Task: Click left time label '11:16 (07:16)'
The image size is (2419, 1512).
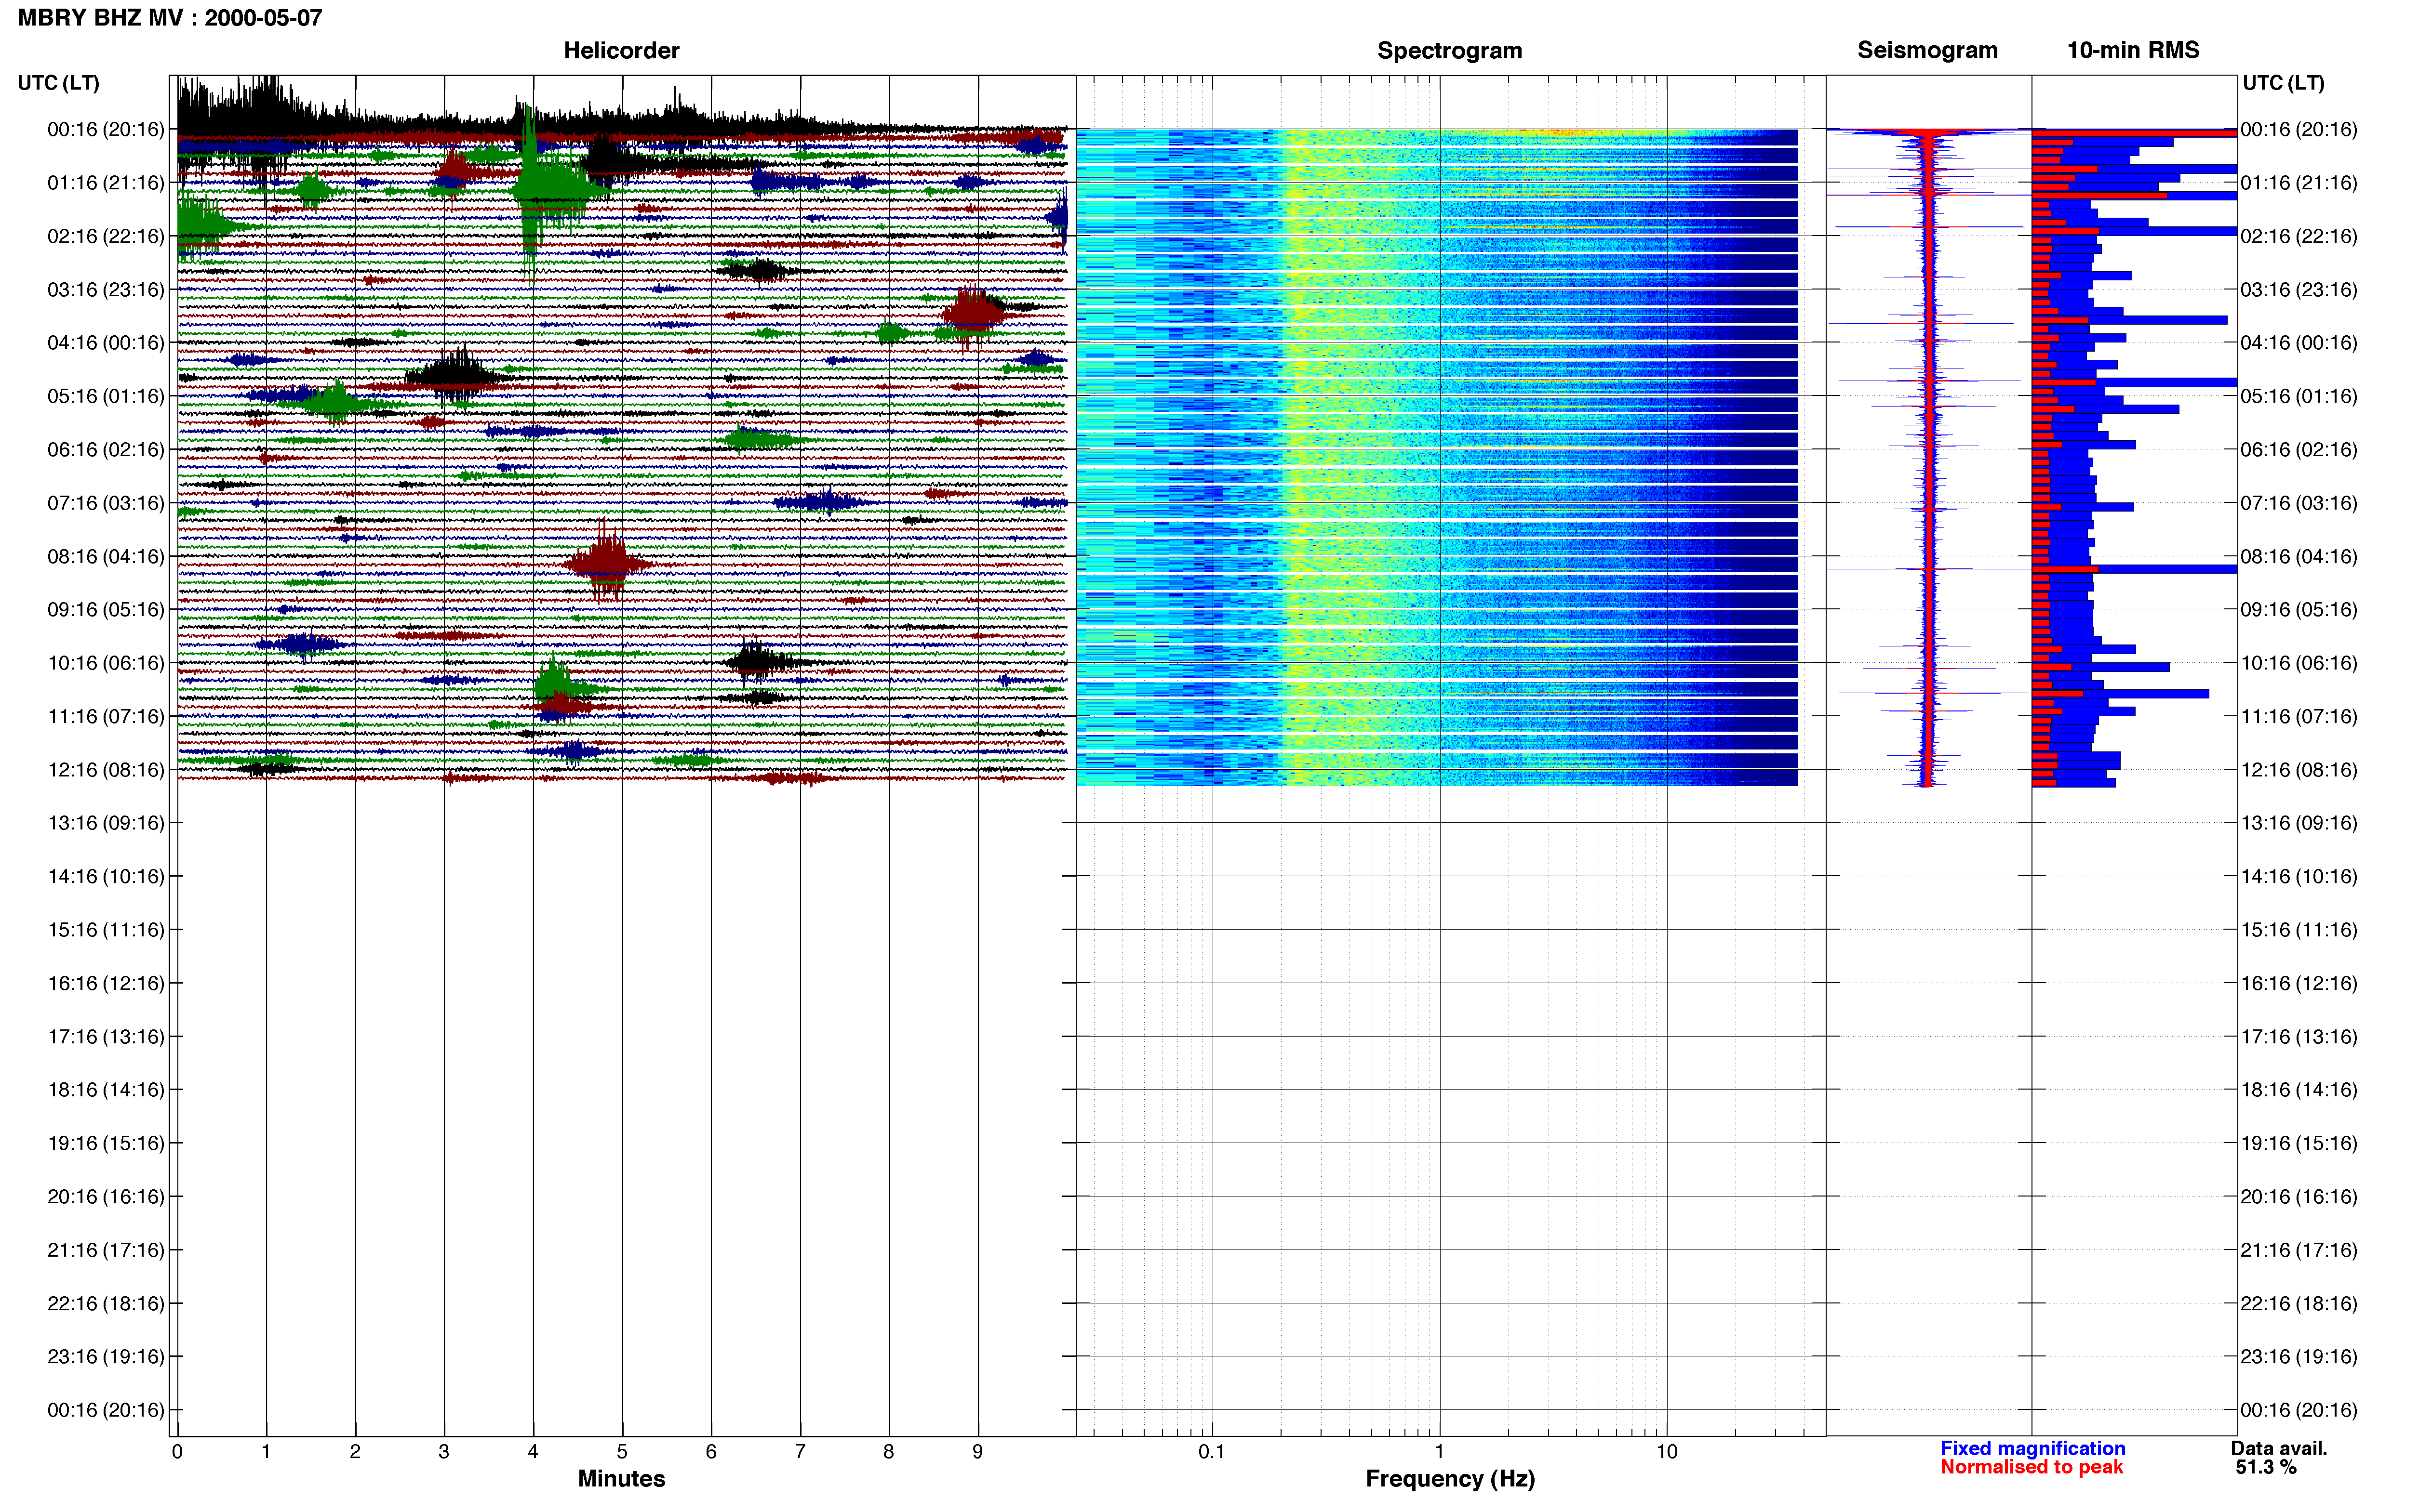Action: (106, 716)
